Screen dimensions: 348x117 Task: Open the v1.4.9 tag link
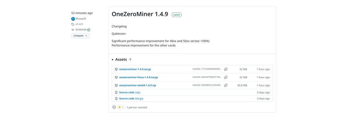(79, 24)
